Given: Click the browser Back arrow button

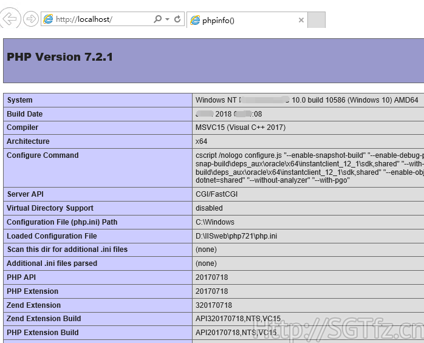Looking at the screenshot, I should (10, 19).
